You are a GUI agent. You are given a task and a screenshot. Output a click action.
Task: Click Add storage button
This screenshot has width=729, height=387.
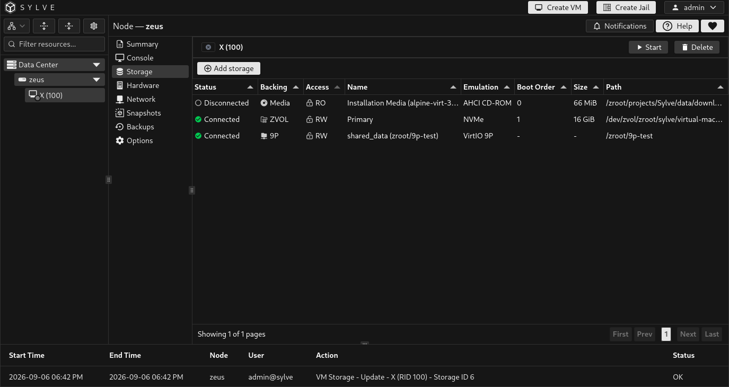(229, 68)
